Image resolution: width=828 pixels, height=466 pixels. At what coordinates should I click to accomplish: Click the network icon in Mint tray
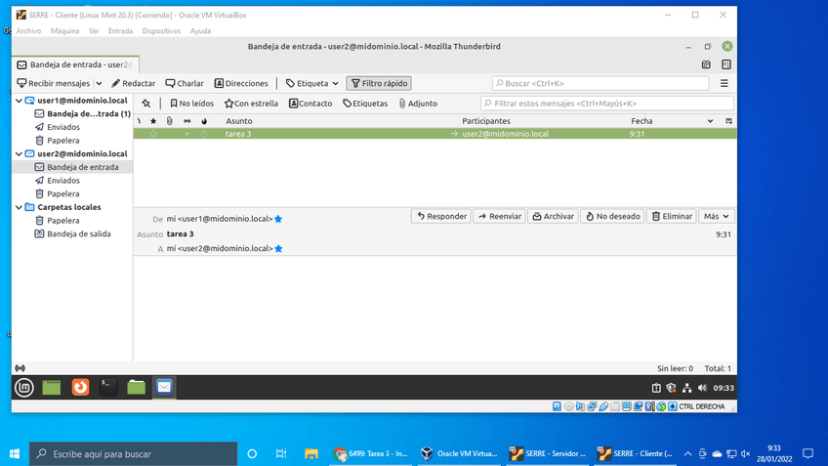686,388
